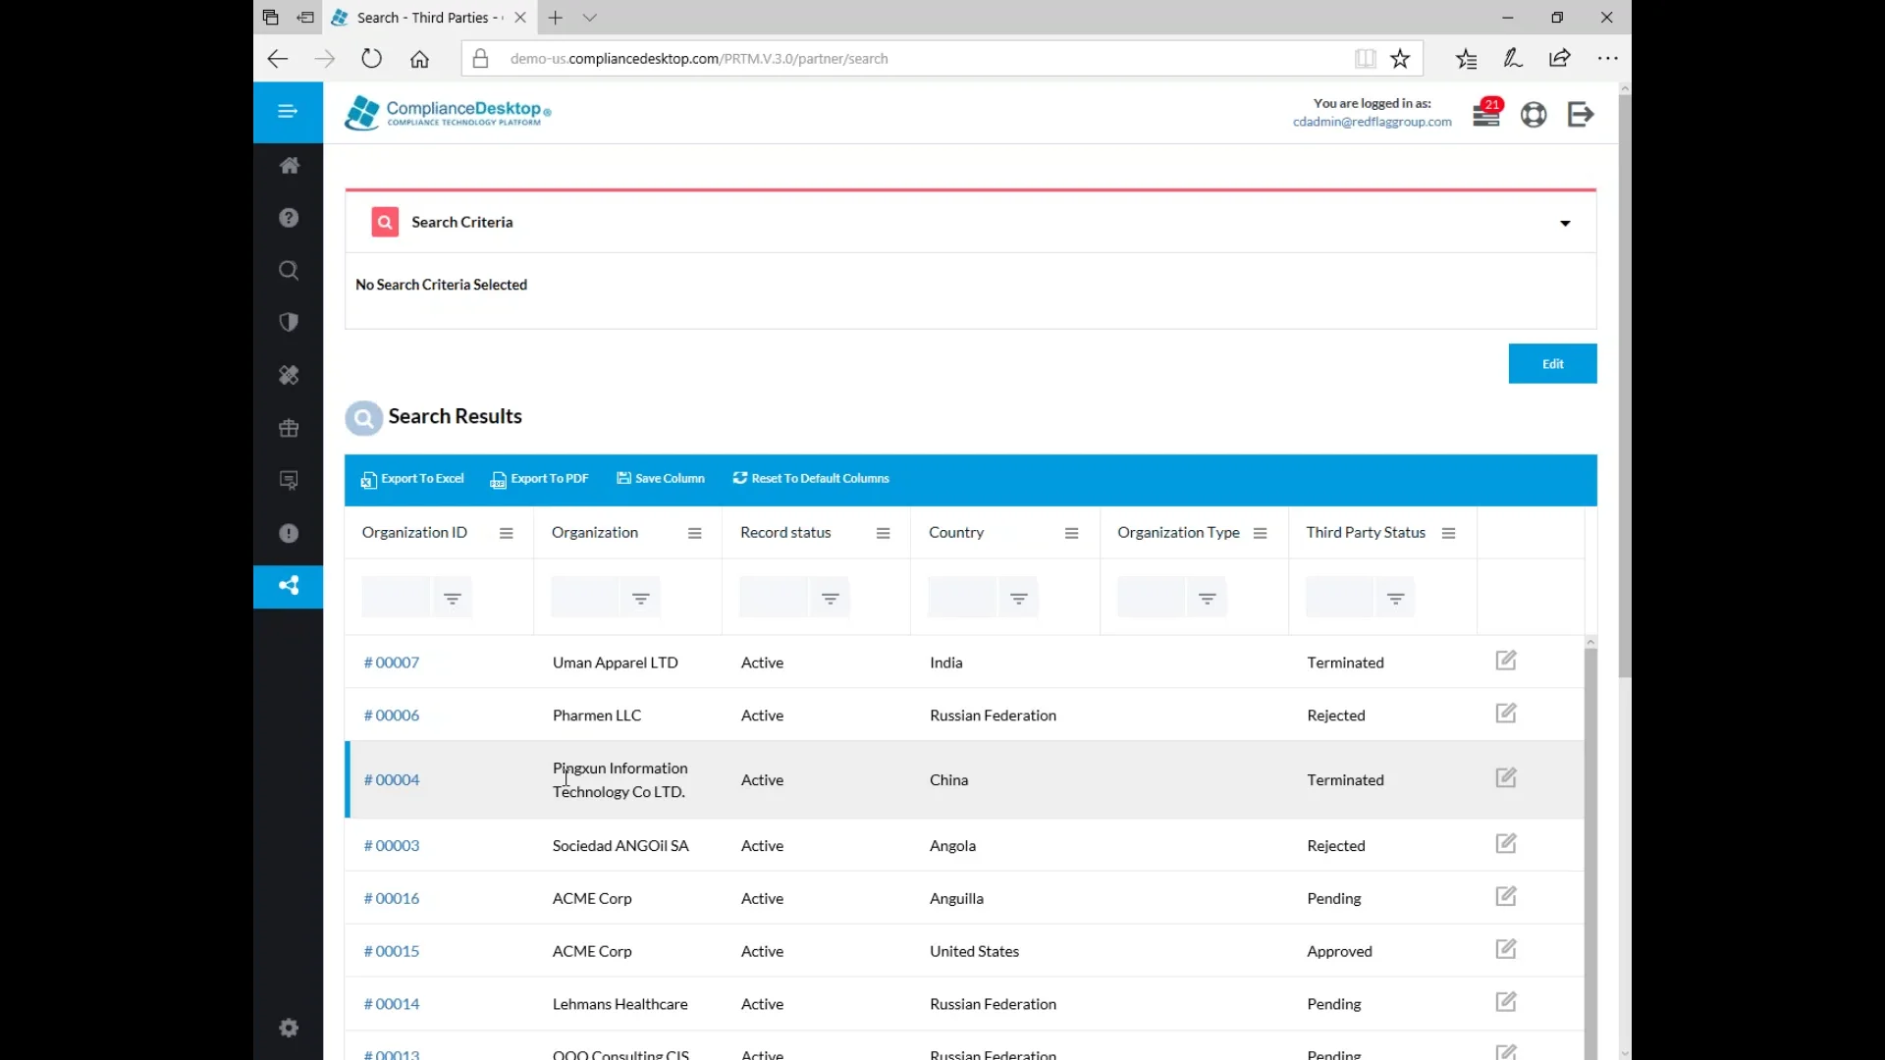Click the gift box sidebar icon
This screenshot has width=1885, height=1060.
pyautogui.click(x=289, y=428)
